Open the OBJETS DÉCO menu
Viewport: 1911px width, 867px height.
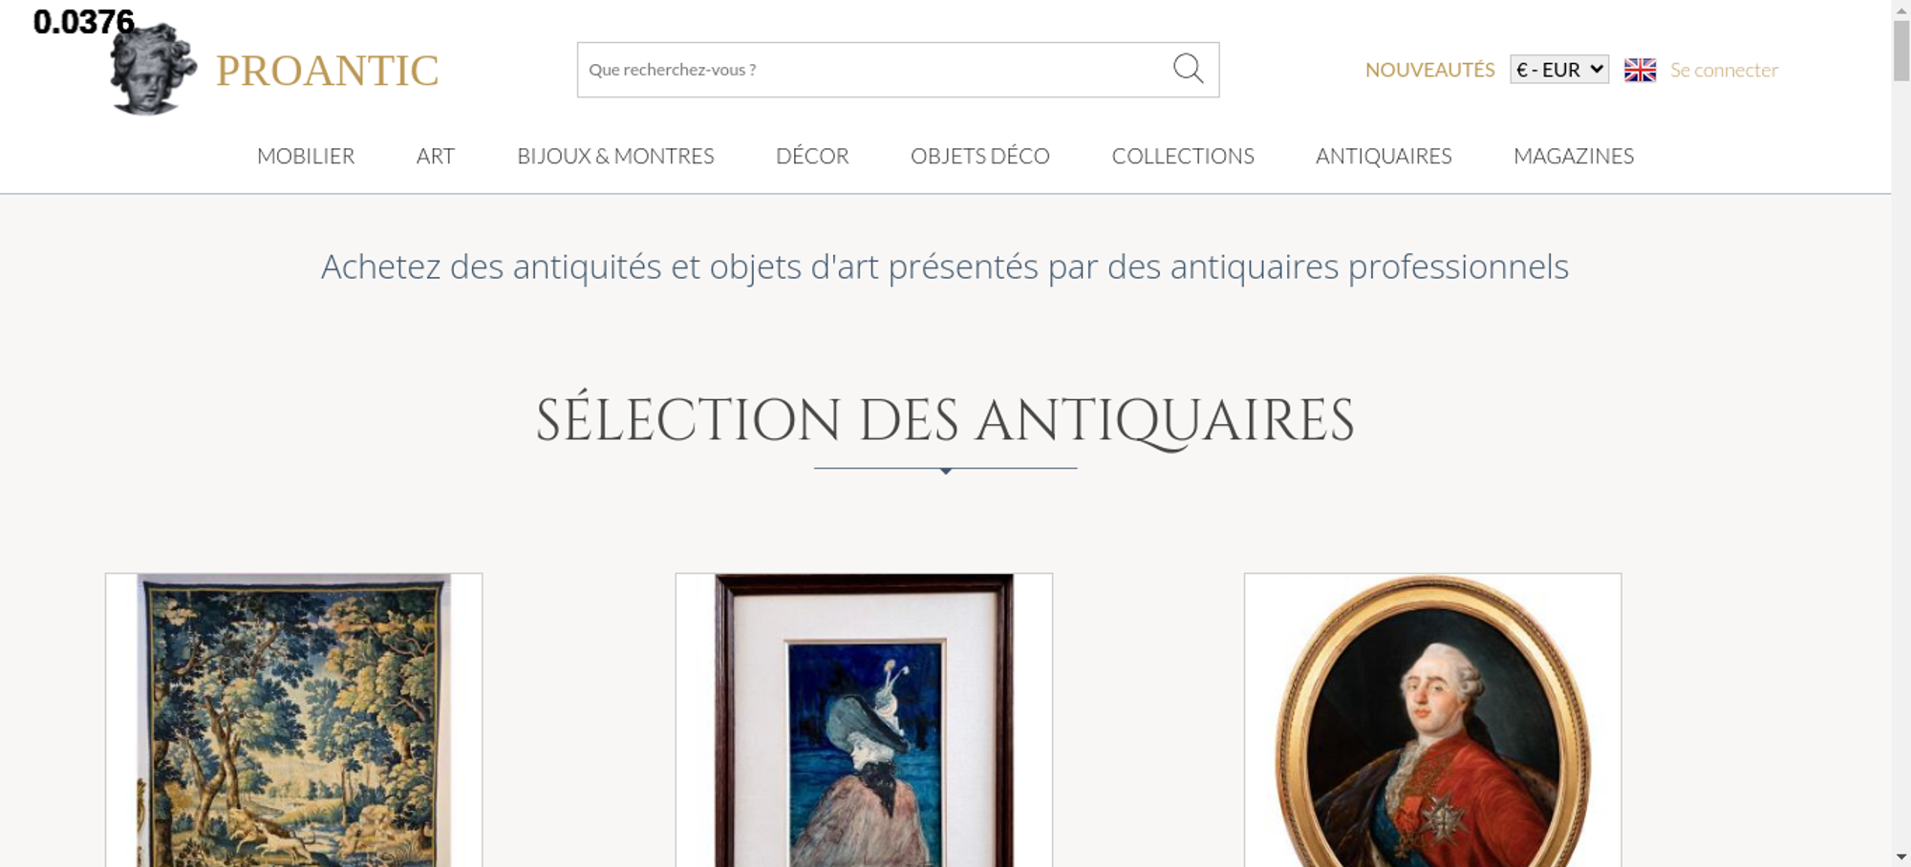[980, 156]
